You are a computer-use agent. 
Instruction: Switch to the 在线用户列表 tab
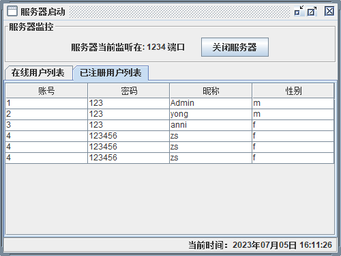38,73
